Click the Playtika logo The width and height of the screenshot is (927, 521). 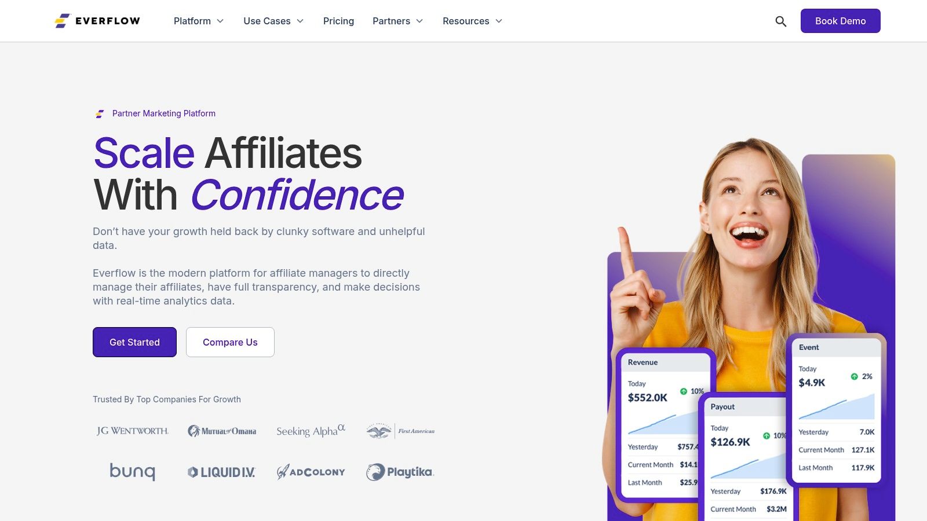tap(400, 472)
